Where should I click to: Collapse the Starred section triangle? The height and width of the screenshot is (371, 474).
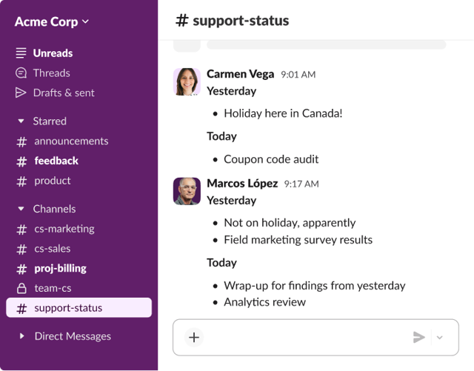[21, 121]
